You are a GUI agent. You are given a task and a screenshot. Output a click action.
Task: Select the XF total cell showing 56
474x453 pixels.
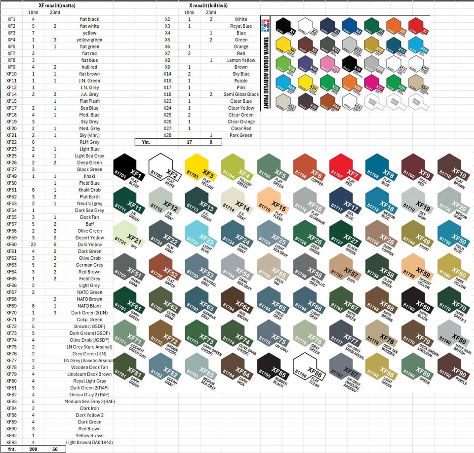(x=55, y=450)
